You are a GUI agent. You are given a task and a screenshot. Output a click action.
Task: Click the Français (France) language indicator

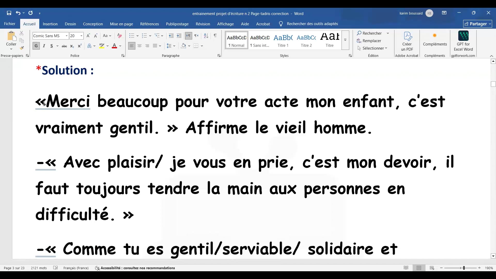(76, 268)
